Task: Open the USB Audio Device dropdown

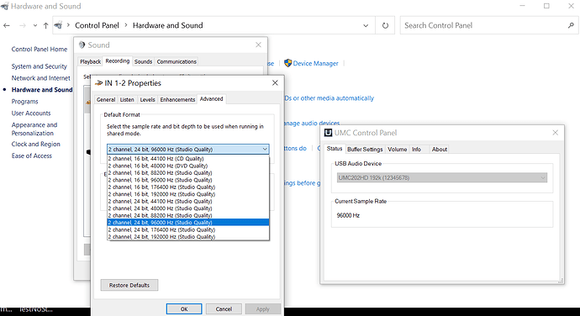Action: click(441, 177)
